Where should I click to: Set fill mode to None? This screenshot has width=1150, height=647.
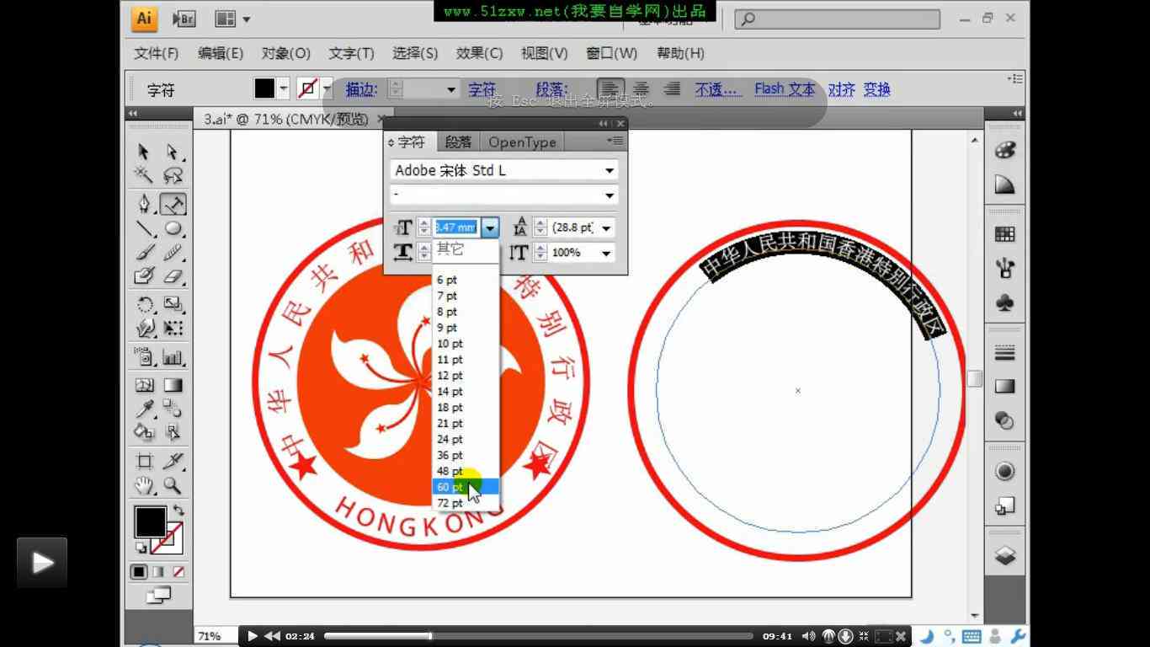coord(178,572)
